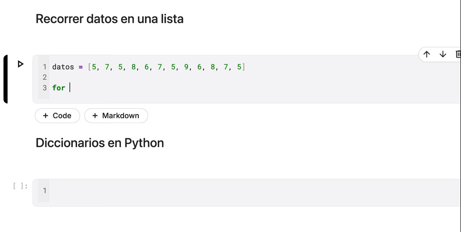461x232 pixels.
Task: Add a new Code cell
Action: [57, 116]
